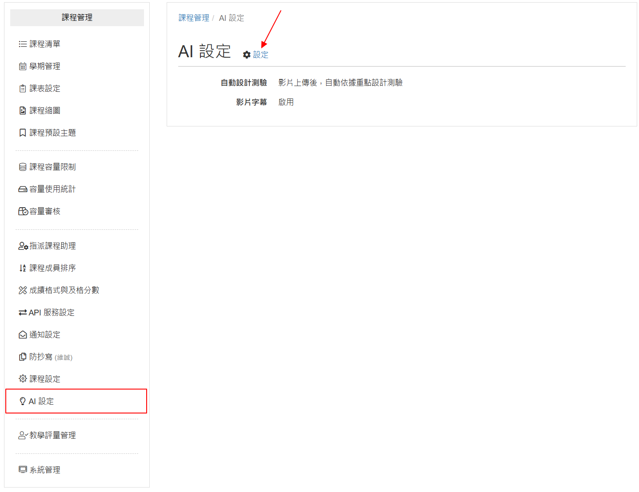639x492 pixels.
Task: Click the bookmark icon for 課程預設主題
Action: tap(23, 133)
